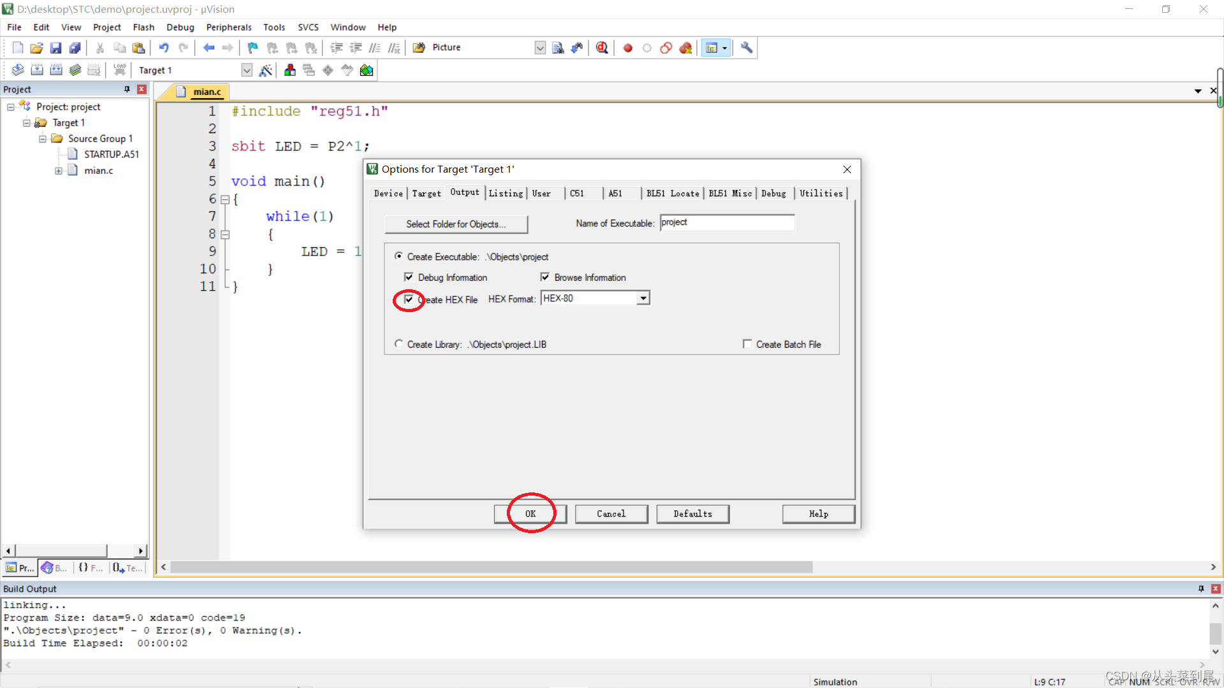Open Pack Installer green icon

367,70
